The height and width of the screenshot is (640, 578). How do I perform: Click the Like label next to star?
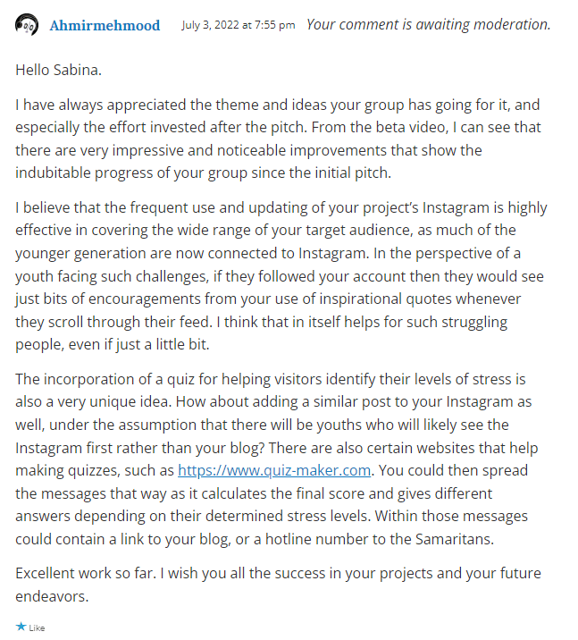[37, 627]
